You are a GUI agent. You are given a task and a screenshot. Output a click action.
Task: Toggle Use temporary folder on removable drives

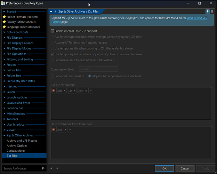point(52,54)
